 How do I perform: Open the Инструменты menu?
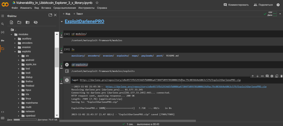coord(87,8)
